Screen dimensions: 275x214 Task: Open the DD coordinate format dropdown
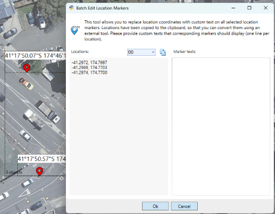click(x=141, y=52)
